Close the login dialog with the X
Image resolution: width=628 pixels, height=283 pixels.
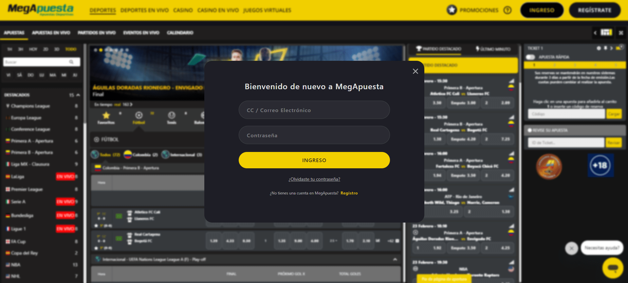tap(415, 71)
